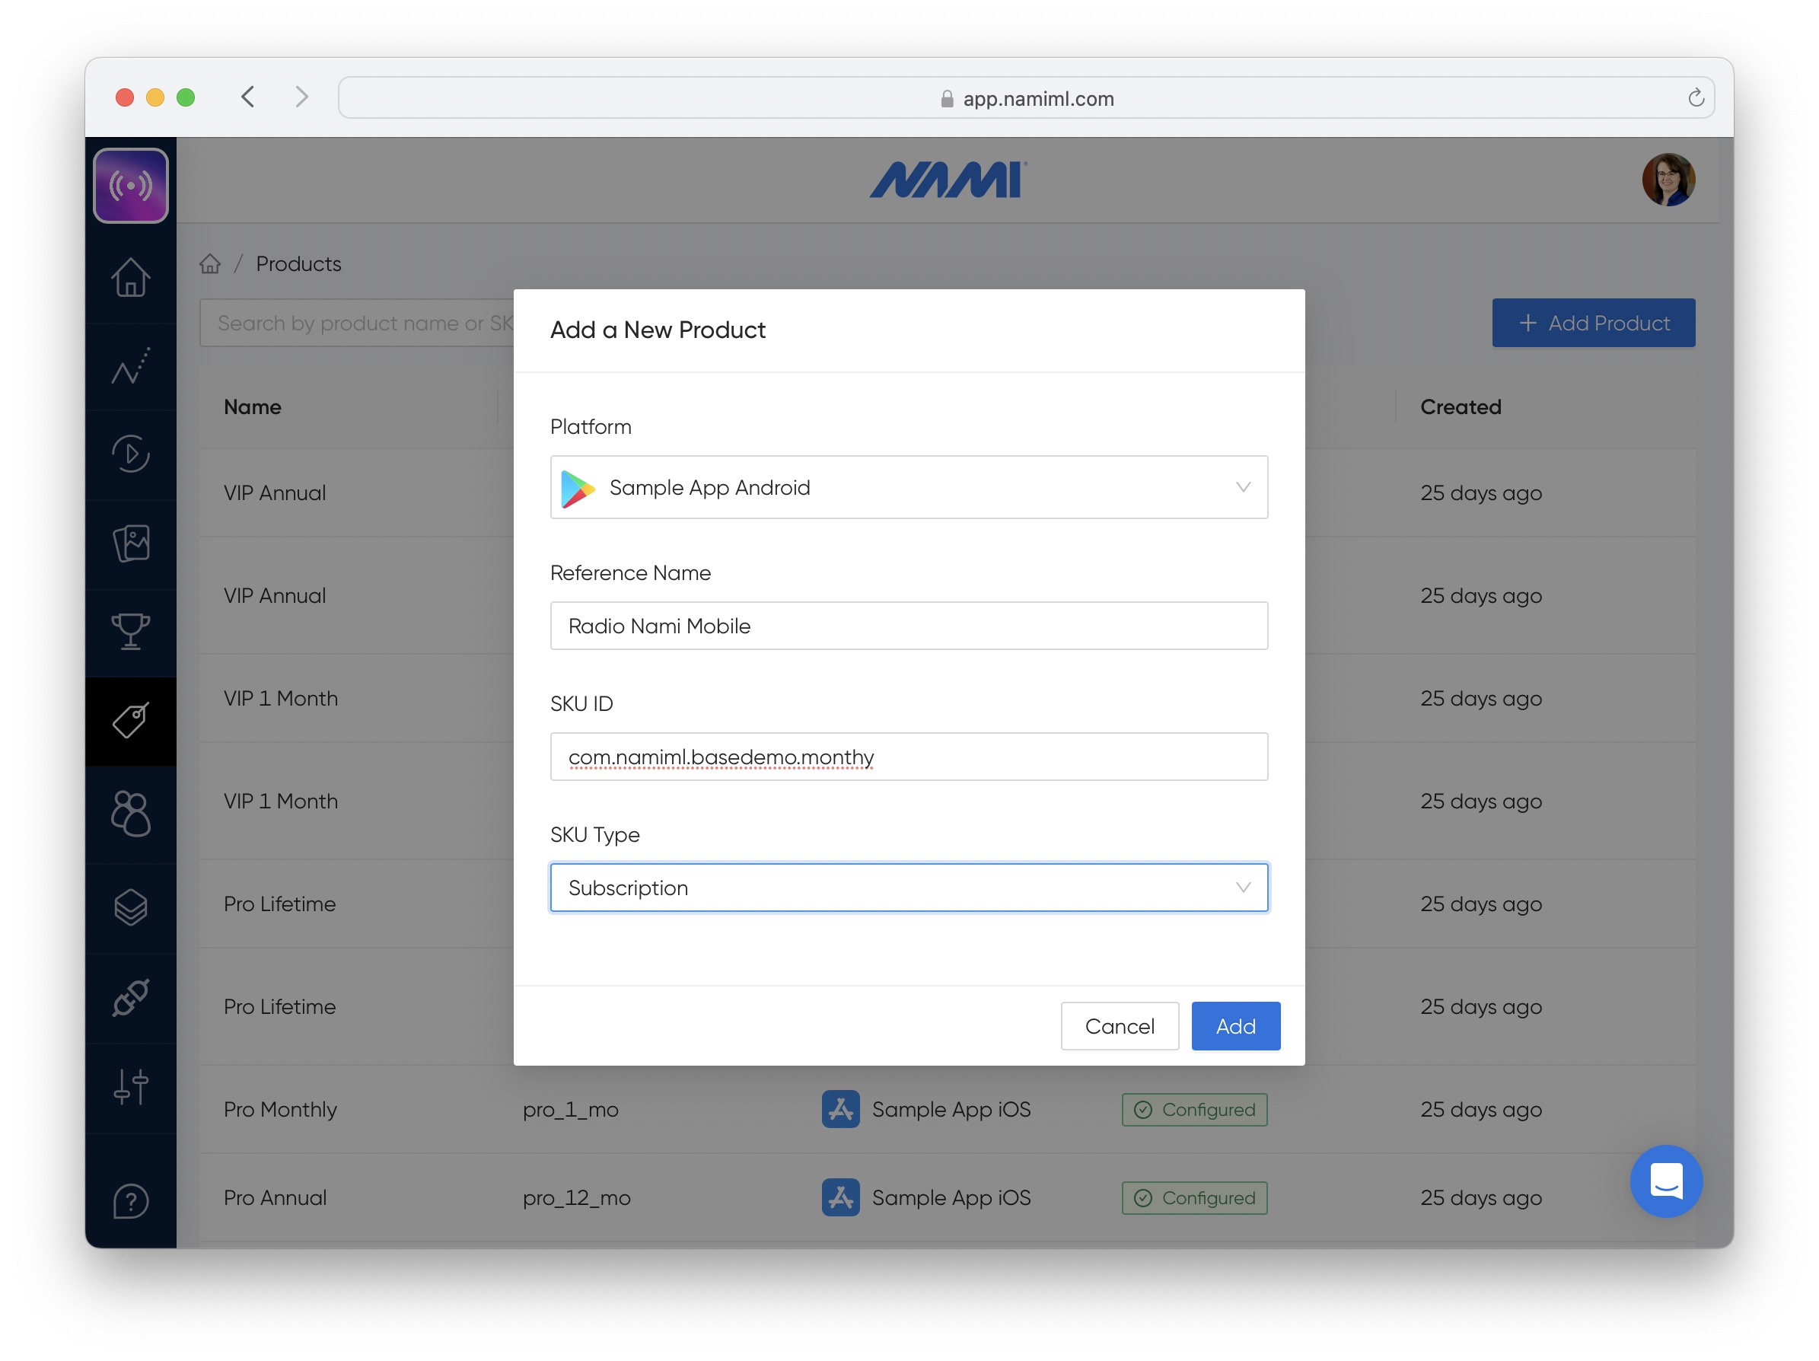1819x1361 pixels.
Task: Click the help question mark icon
Action: coord(130,1200)
